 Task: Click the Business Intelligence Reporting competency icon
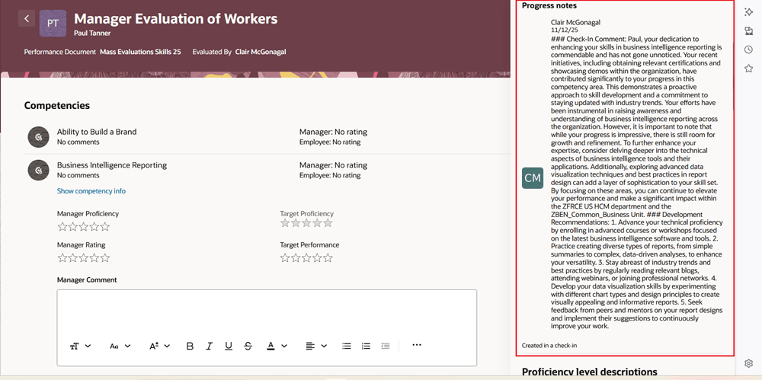click(x=38, y=170)
